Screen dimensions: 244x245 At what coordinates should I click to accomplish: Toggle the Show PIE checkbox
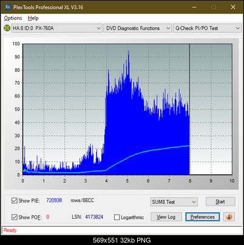pyautogui.click(x=15, y=201)
